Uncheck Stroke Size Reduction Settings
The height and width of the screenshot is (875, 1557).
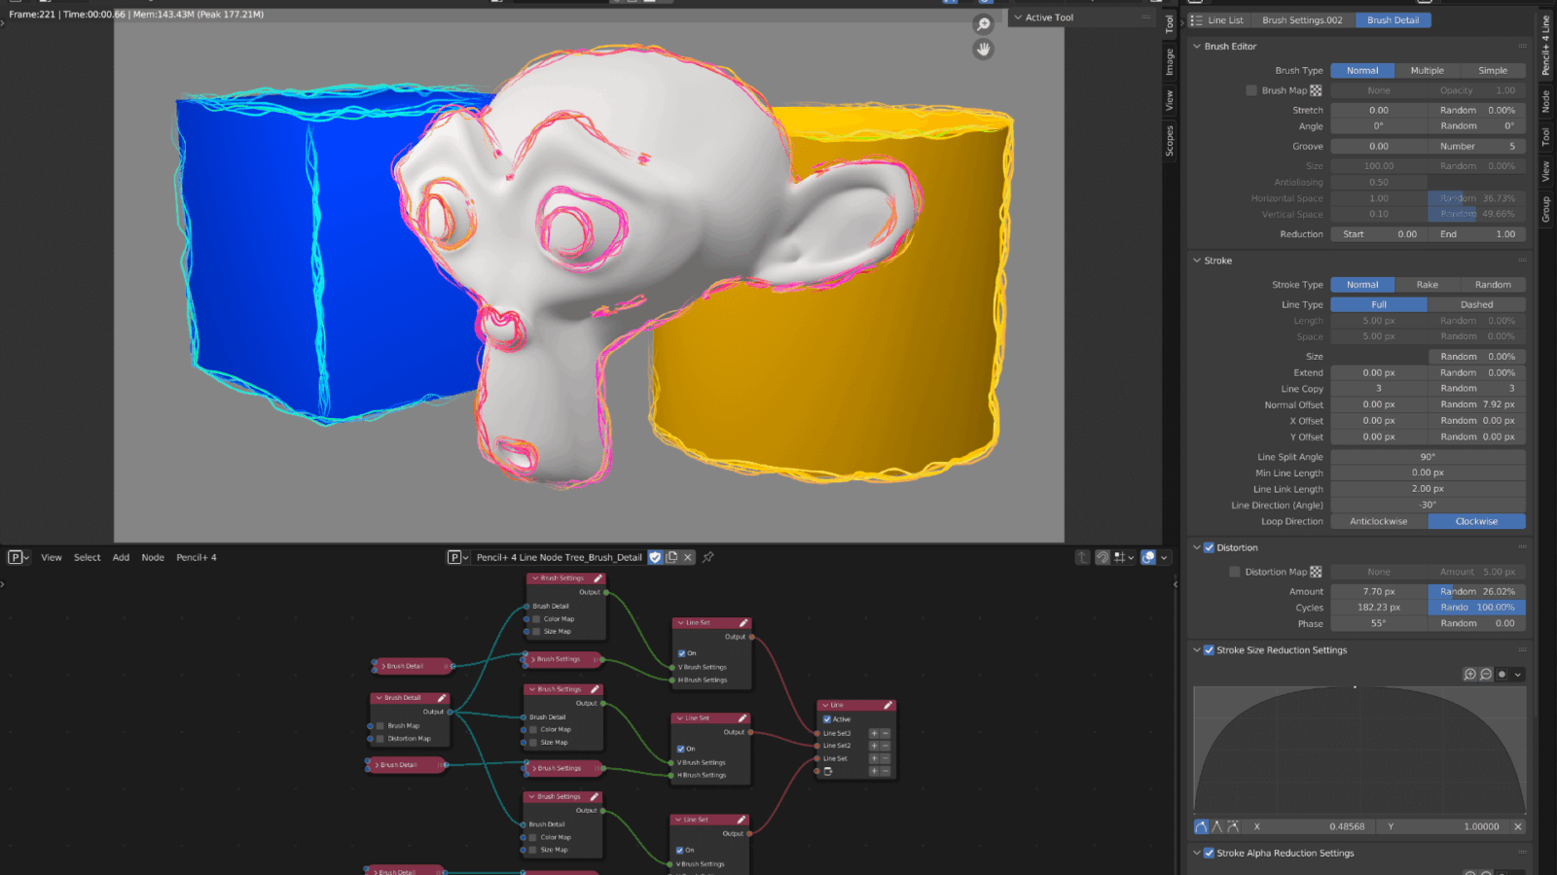click(x=1209, y=650)
